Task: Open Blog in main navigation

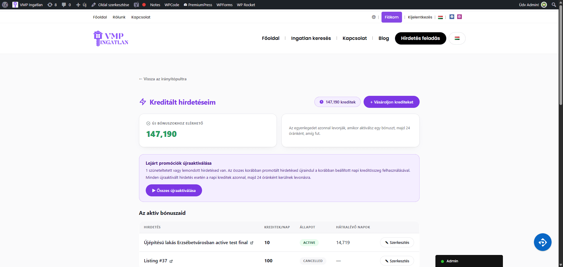Action: tap(384, 38)
